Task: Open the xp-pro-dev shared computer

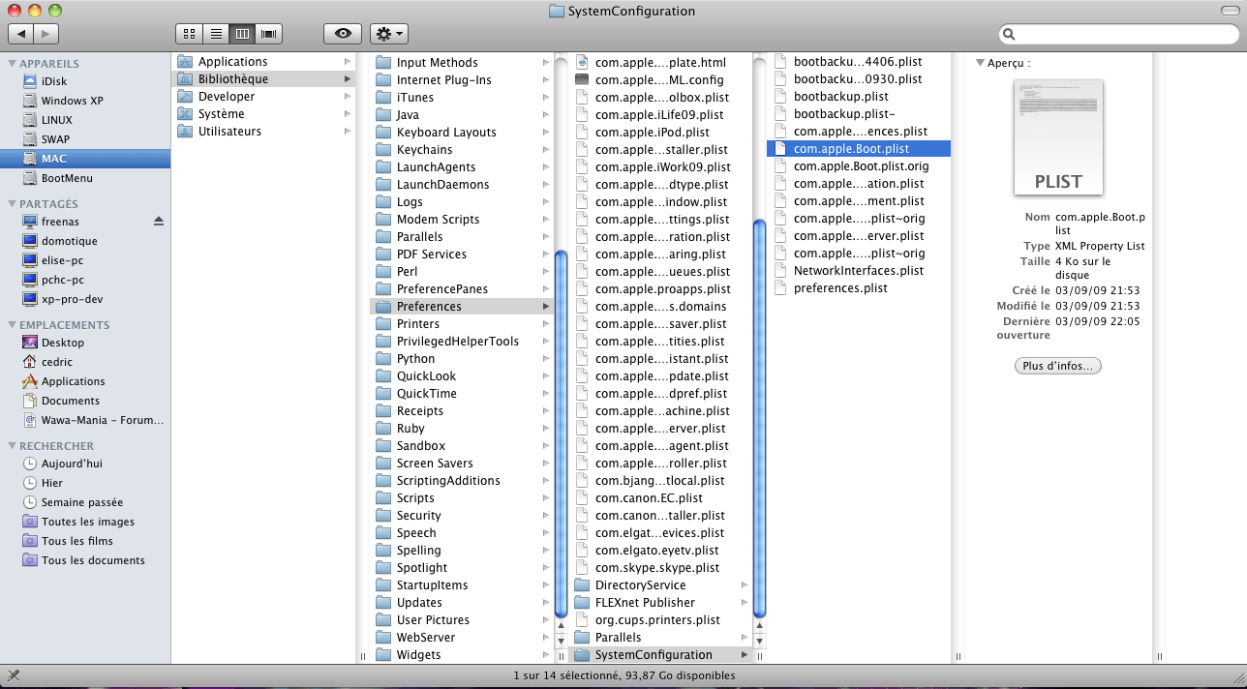Action: click(71, 299)
